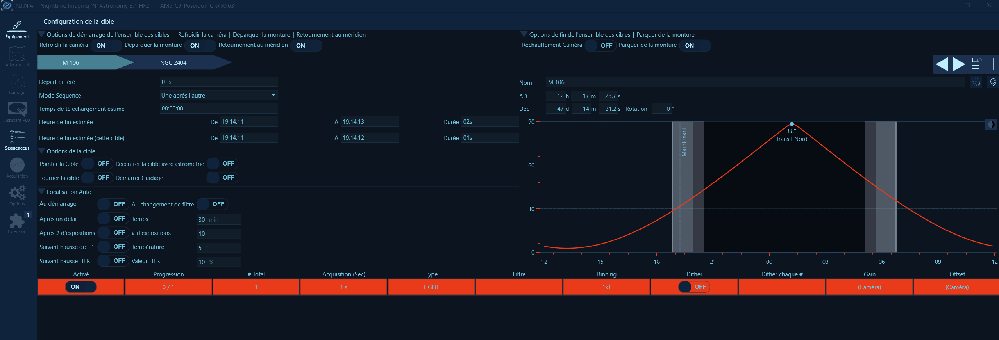Viewport: 999px width, 340px height.
Task: Enable Au changement de filtre switch
Action: [212, 204]
